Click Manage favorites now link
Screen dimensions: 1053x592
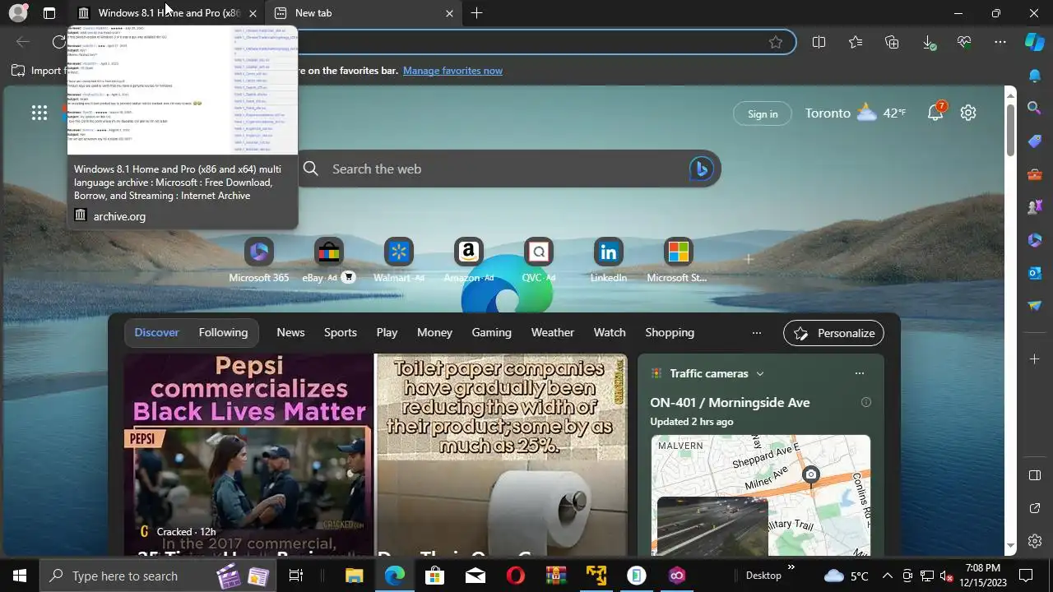pos(452,71)
